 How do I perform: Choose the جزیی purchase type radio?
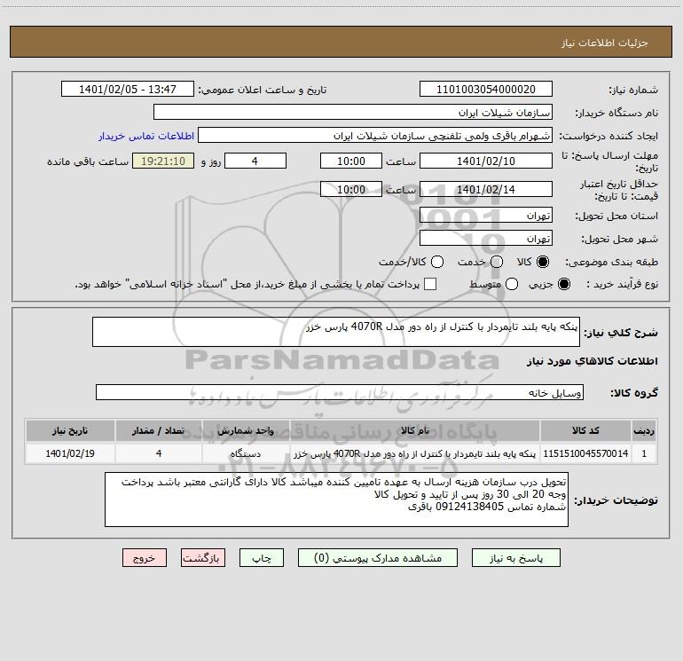(x=564, y=284)
